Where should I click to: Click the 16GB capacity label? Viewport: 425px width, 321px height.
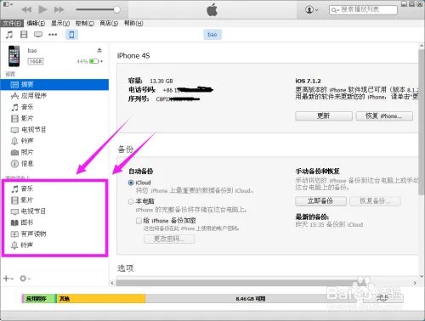coord(36,61)
